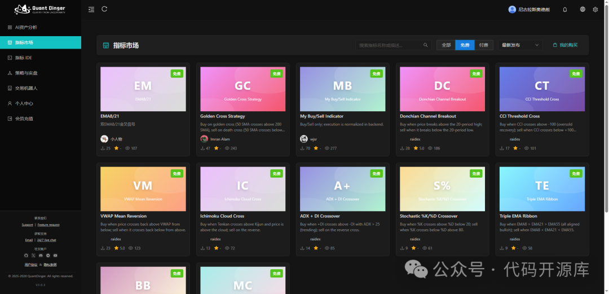Click download icon on Triple EMA Ribbon card
609x294 pixels.
(x=502, y=248)
